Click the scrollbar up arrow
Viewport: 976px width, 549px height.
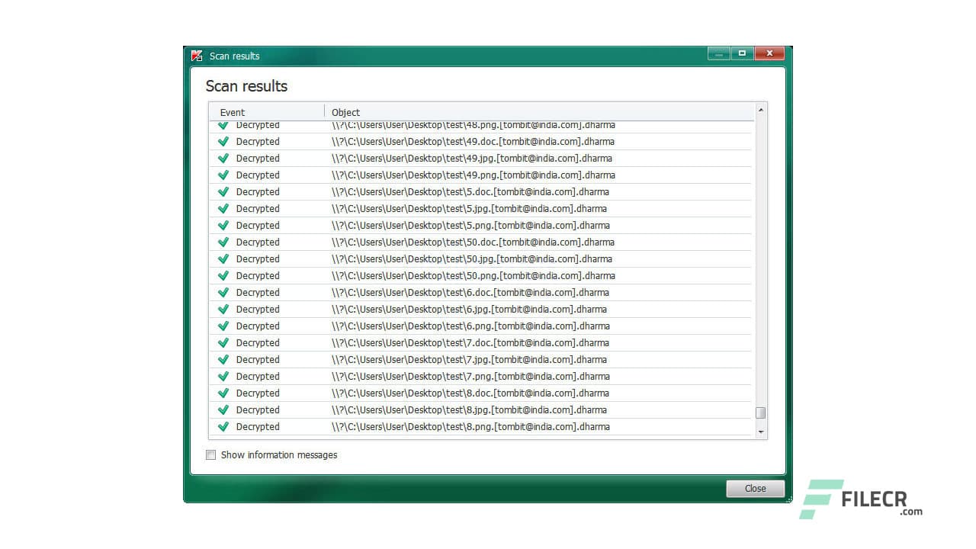tap(760, 109)
